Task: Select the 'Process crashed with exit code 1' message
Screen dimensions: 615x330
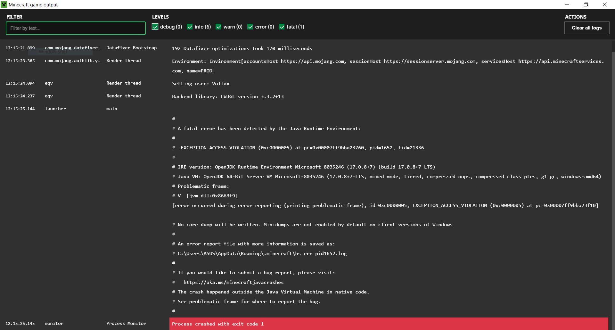Action: (218, 324)
